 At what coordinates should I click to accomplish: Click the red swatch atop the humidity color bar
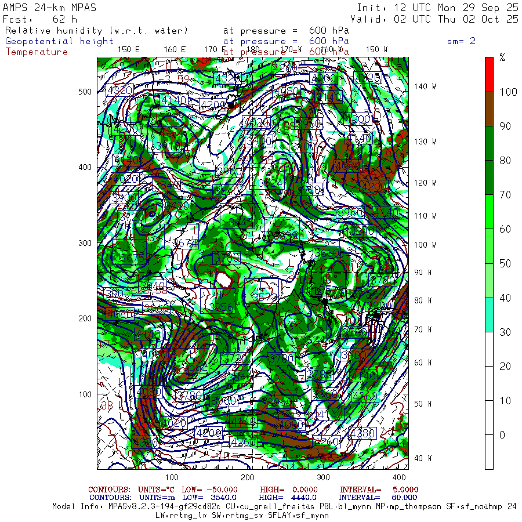tap(489, 74)
